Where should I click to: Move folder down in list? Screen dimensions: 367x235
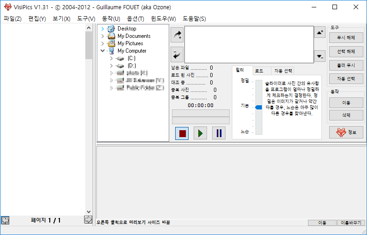[x=320, y=56]
